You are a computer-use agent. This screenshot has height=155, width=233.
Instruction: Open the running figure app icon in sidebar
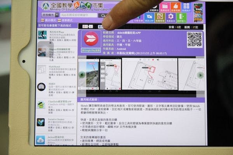coord(42,35)
